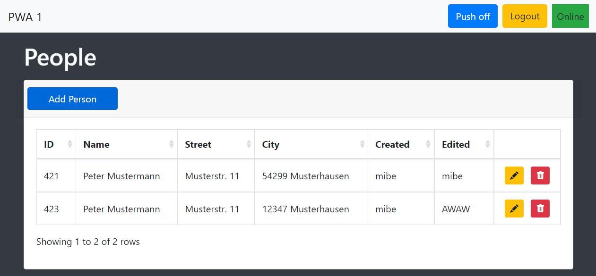The height and width of the screenshot is (276, 596).
Task: Toggle Push off button
Action: (473, 16)
